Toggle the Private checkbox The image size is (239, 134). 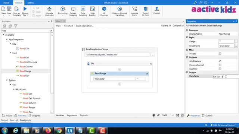click(x=220, y=54)
